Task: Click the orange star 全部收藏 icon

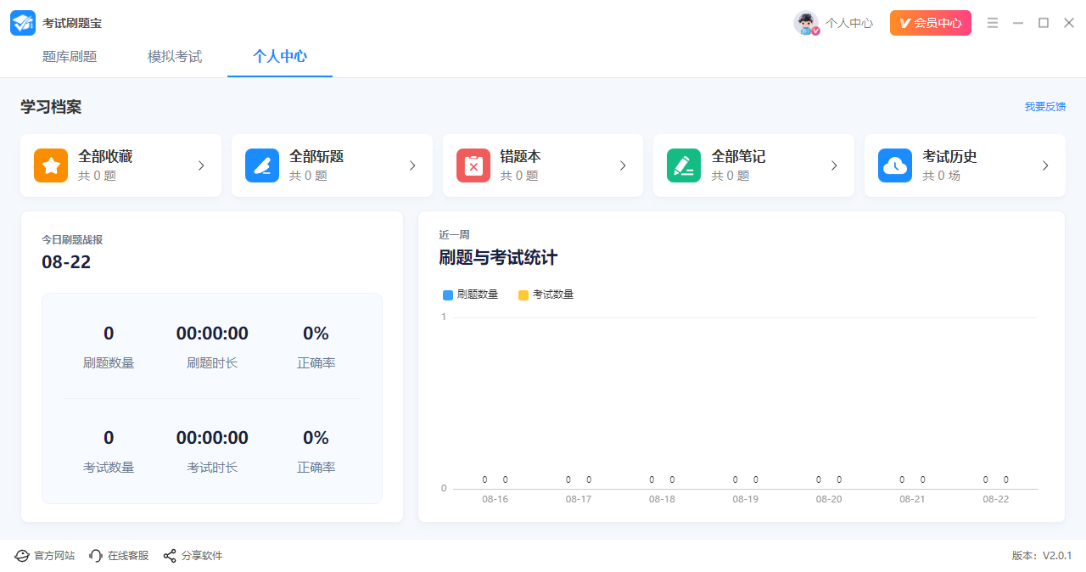Action: coord(51,165)
